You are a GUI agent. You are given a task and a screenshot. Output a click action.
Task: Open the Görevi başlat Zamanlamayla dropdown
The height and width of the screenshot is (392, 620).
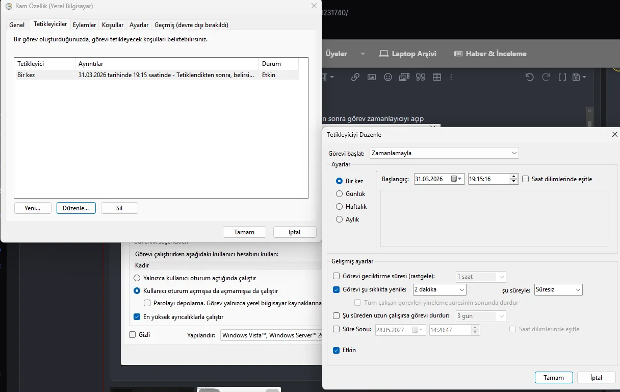point(444,153)
